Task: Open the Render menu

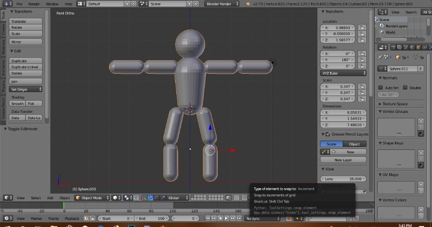Action: pos(34,4)
